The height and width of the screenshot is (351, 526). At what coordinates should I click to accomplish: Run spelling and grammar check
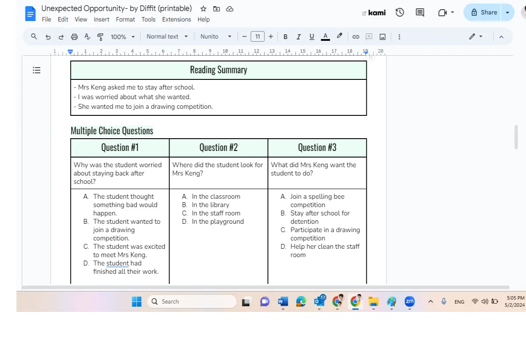point(87,37)
